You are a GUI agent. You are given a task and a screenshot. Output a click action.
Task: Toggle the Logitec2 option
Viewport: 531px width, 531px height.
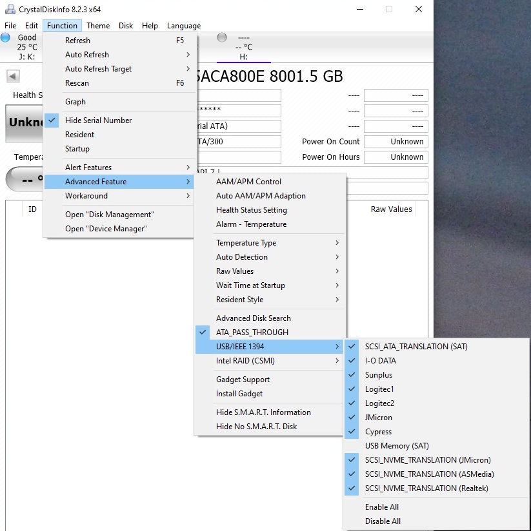click(436, 403)
